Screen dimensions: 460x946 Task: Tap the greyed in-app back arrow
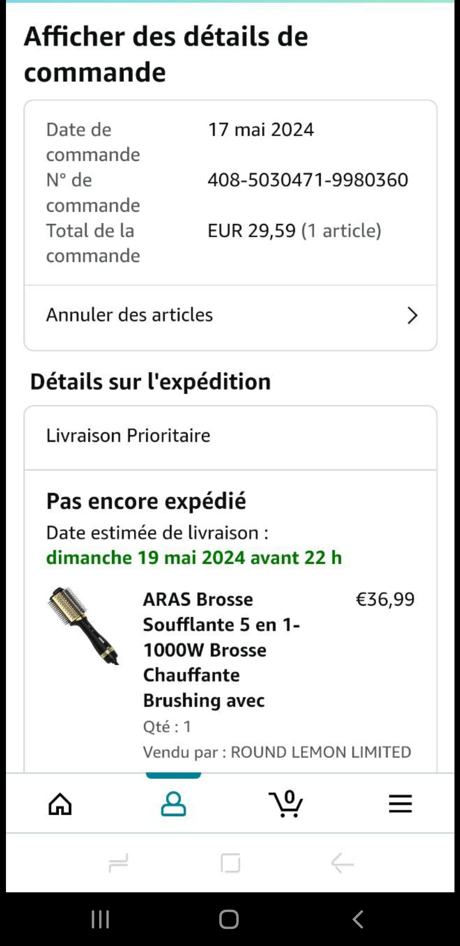[342, 863]
